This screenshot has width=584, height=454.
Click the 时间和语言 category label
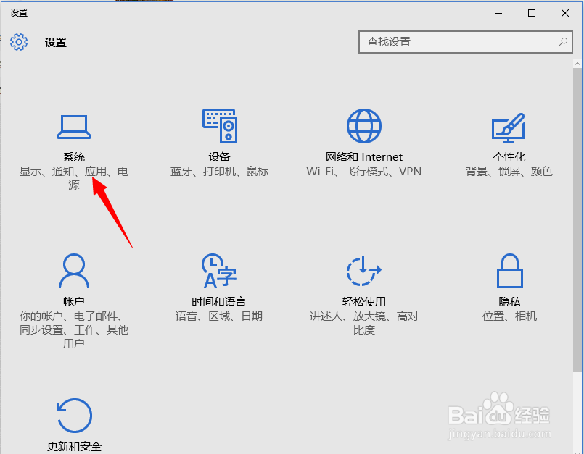click(219, 301)
